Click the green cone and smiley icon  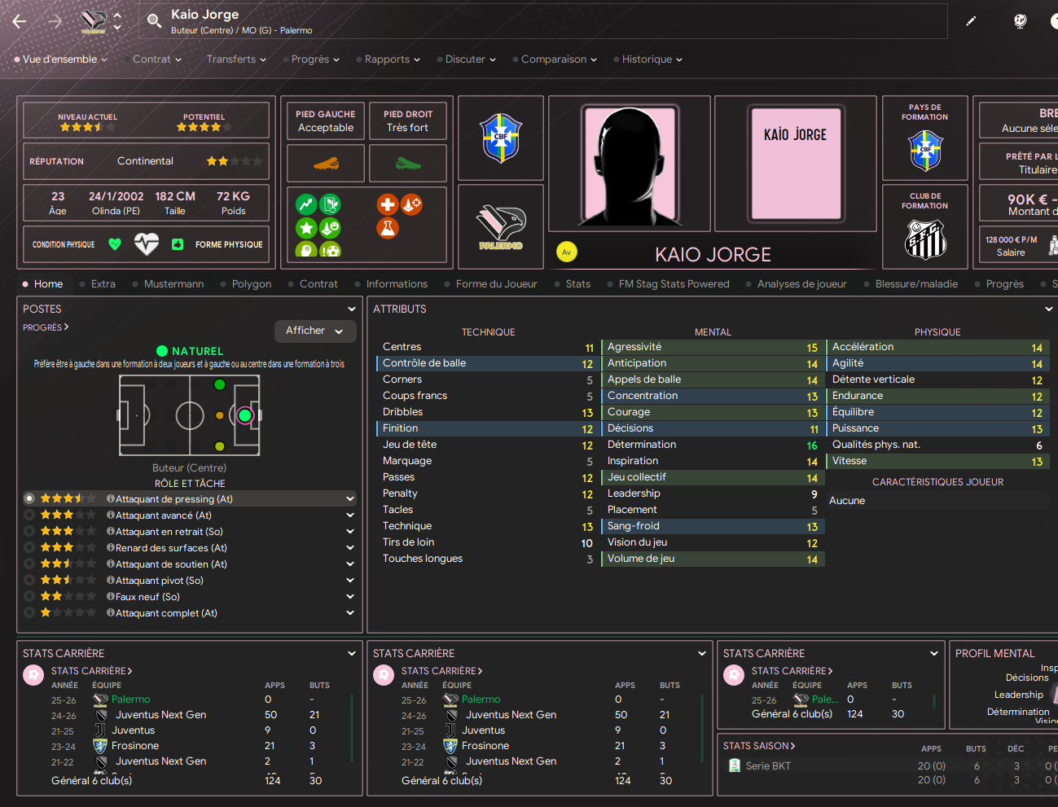click(330, 228)
